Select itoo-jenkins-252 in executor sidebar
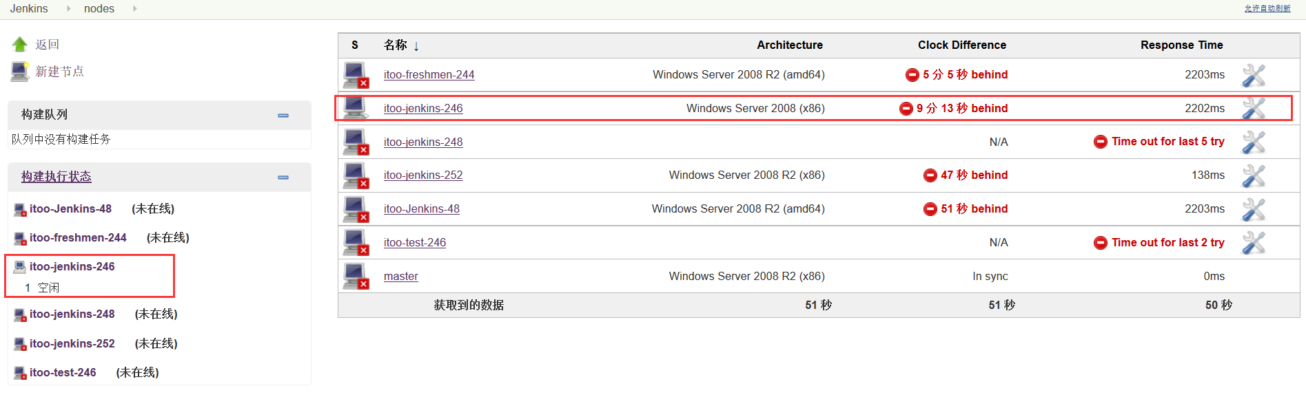1306x397 pixels. pos(72,343)
